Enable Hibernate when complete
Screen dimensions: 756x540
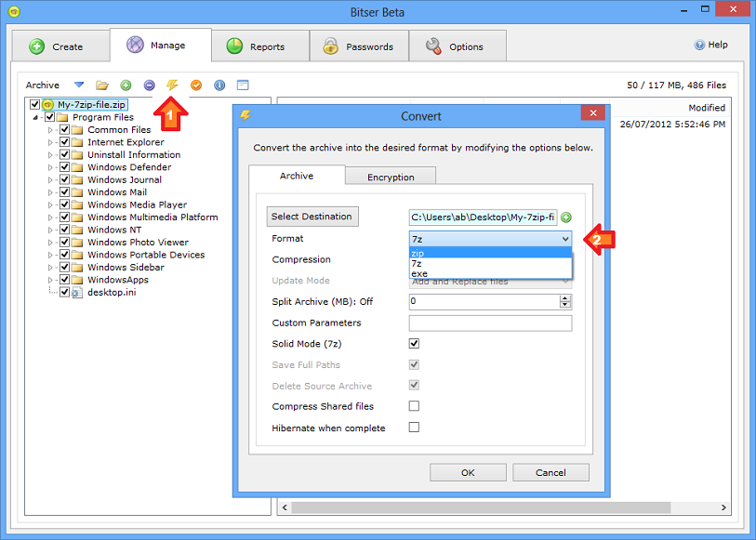(413, 428)
